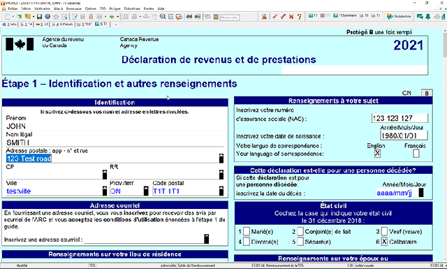Click the T1 toolbar button
This screenshot has height=269, width=447.
pyautogui.click(x=313, y=15)
